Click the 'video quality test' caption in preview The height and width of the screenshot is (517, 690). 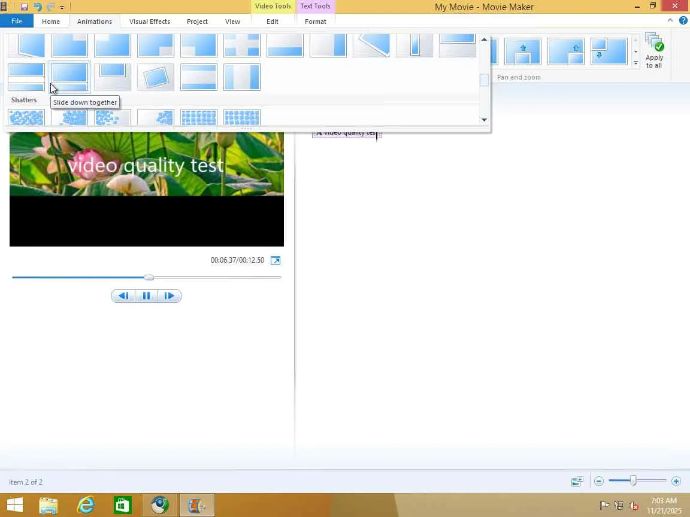click(146, 166)
